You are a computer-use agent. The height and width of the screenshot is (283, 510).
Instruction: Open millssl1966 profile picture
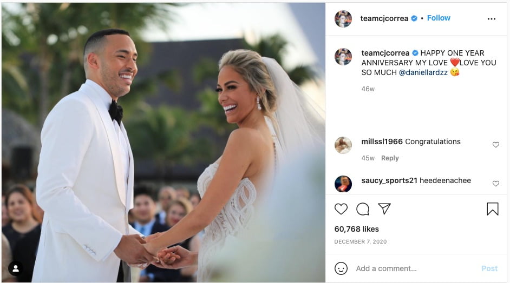[x=343, y=145]
